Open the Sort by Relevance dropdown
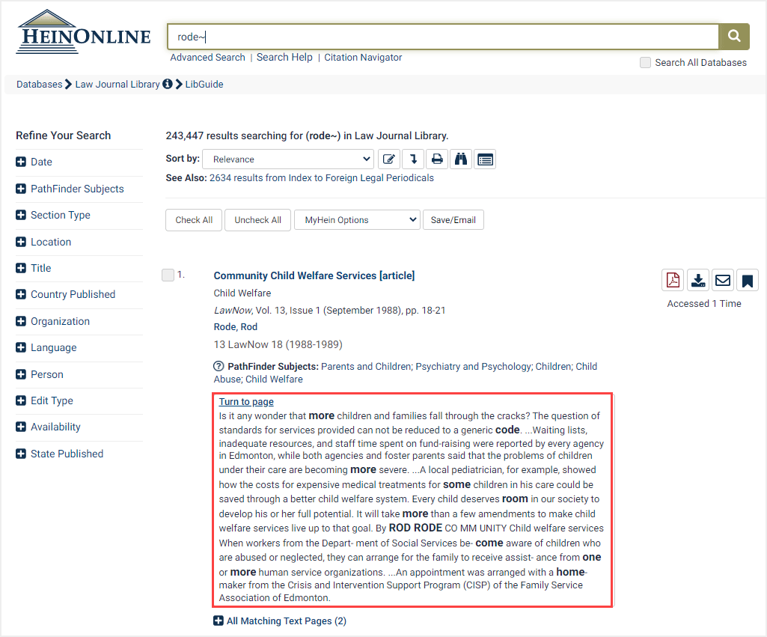Screen dimensions: 767x637 pyautogui.click(x=288, y=159)
